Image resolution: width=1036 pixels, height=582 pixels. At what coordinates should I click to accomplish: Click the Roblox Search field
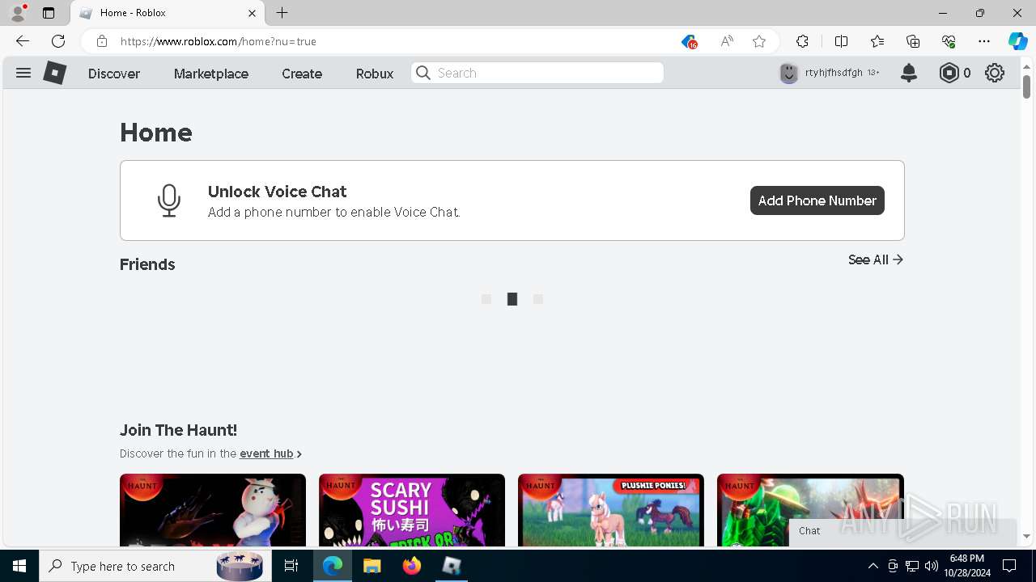(537, 73)
